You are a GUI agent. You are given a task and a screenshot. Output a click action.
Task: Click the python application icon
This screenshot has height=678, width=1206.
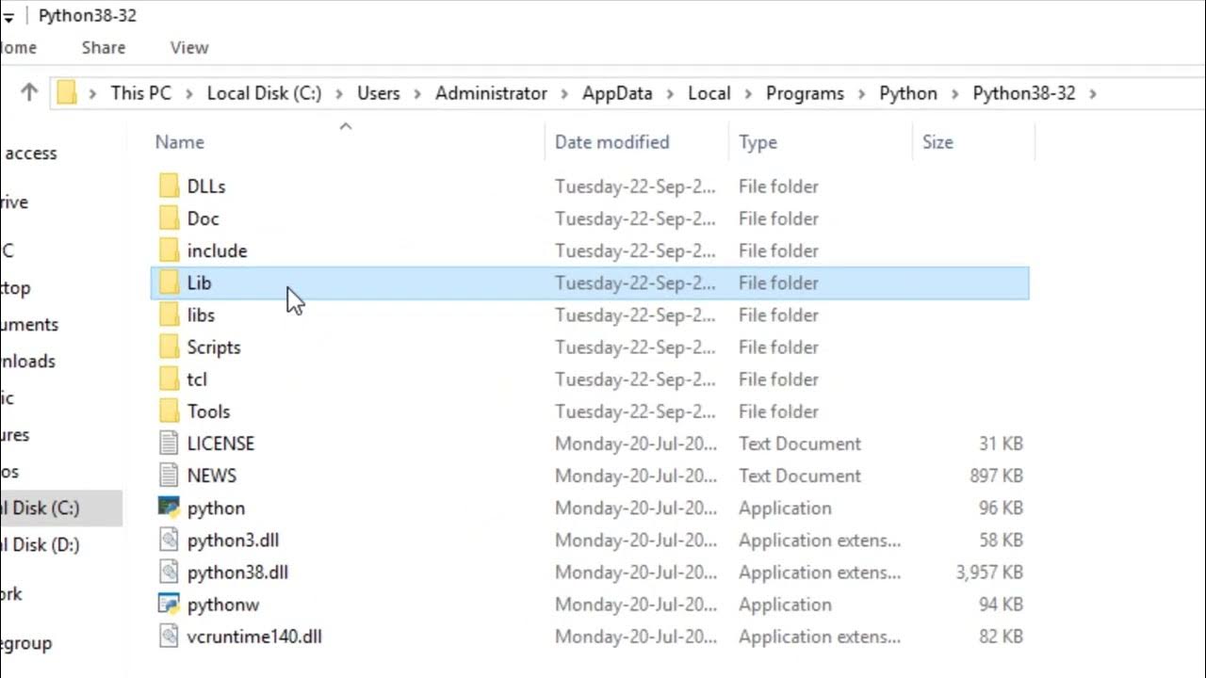tap(169, 508)
